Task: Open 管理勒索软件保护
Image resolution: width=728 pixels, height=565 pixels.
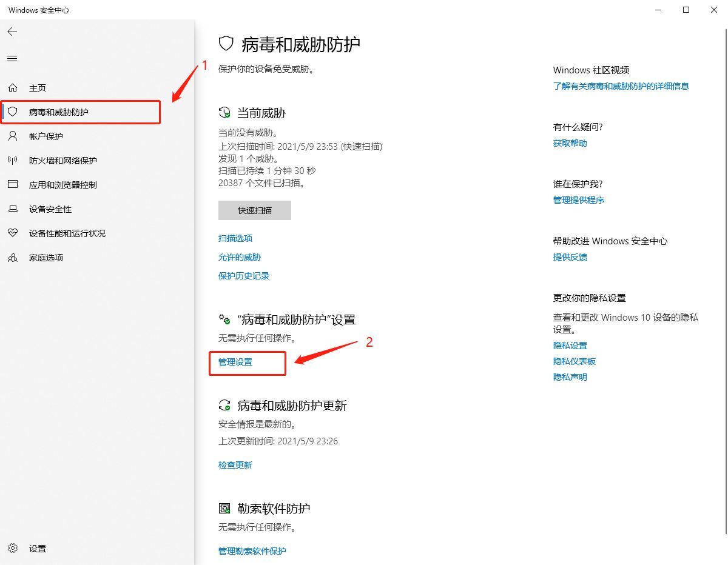Action: pos(252,551)
